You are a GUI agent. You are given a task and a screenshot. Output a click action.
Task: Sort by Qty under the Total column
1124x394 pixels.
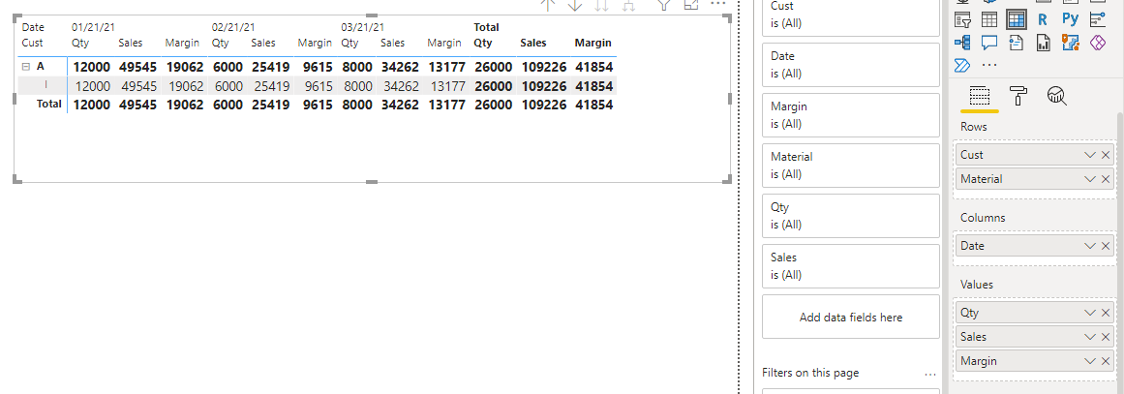click(483, 43)
